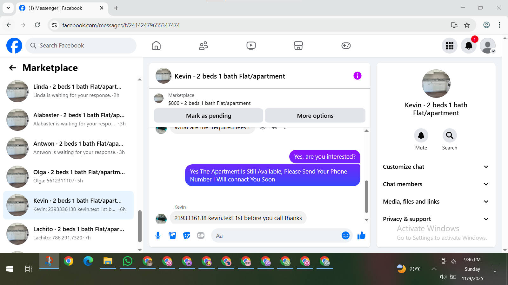
Task: Click the conversation list scrollbar thumb
Action: click(140, 226)
